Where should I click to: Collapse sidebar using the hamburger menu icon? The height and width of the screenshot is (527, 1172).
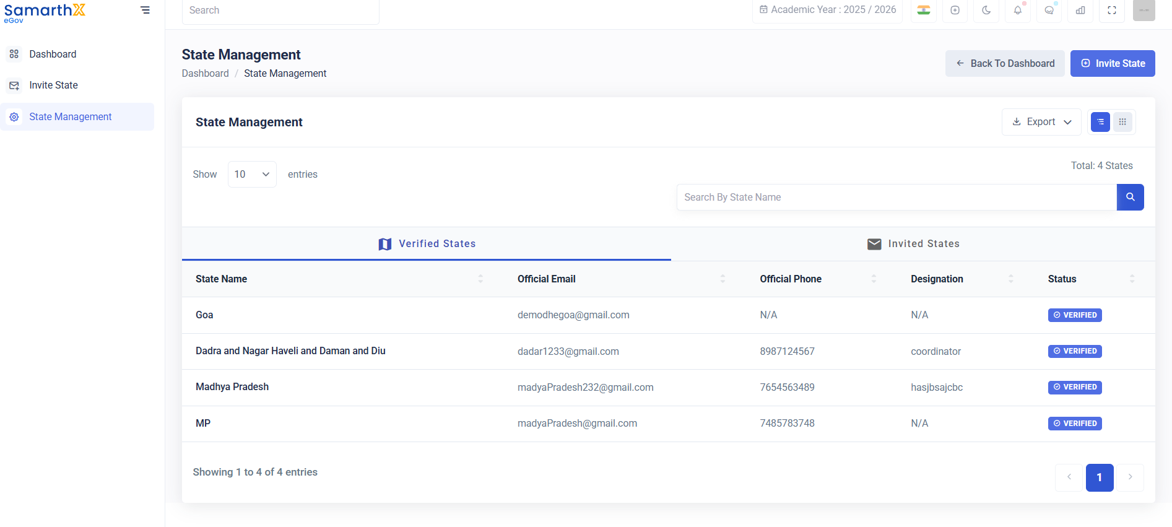coord(145,10)
